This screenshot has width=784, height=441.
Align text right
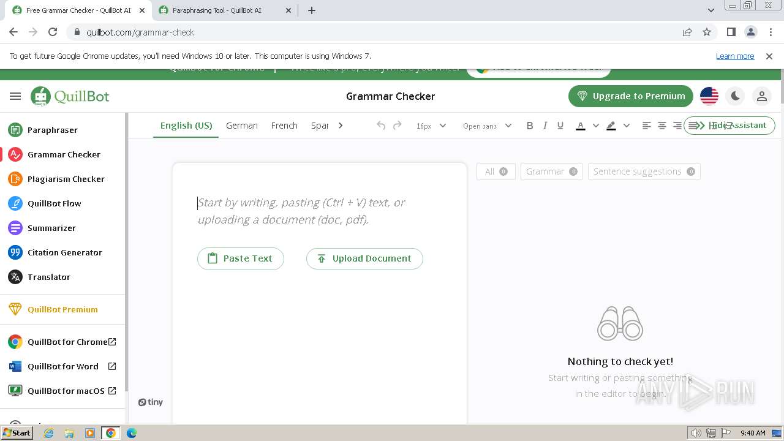click(677, 126)
